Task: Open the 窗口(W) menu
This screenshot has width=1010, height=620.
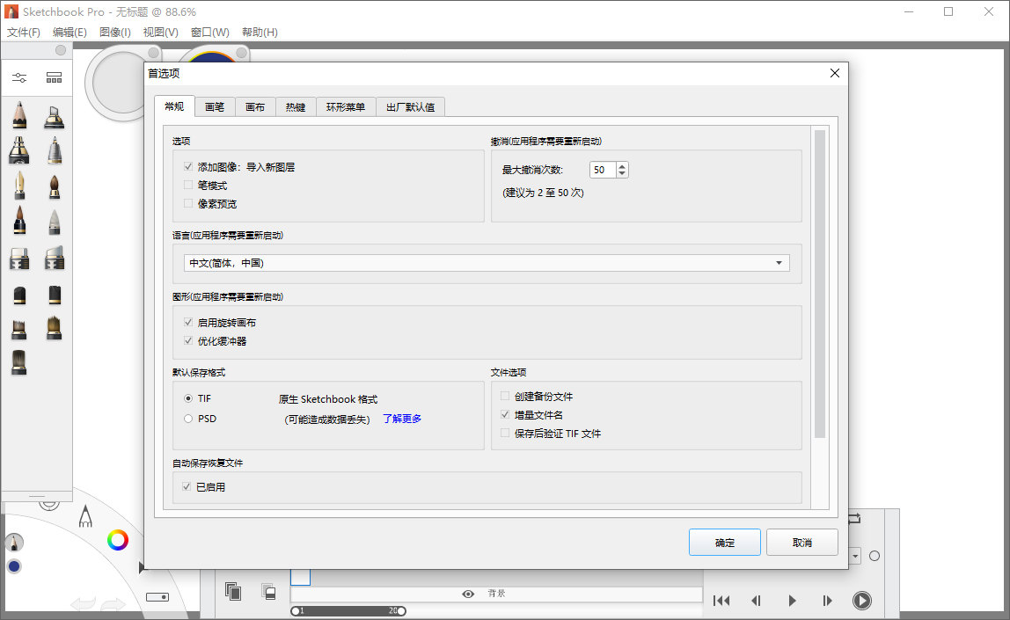Action: point(209,32)
